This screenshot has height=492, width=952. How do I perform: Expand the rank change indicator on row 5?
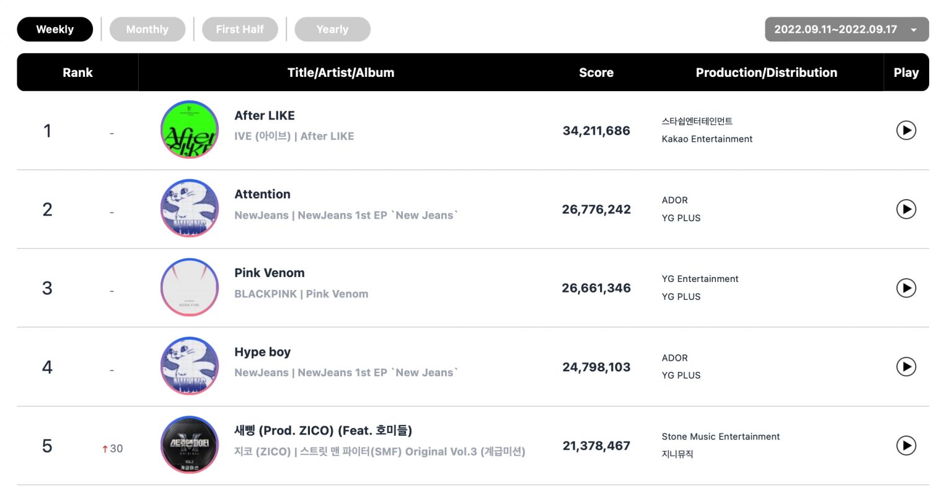click(112, 448)
